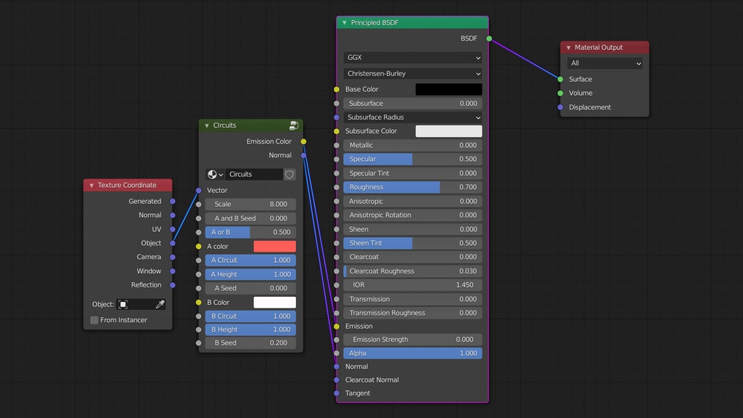
Task: Collapse the Texture Coordinate node
Action: coord(91,185)
